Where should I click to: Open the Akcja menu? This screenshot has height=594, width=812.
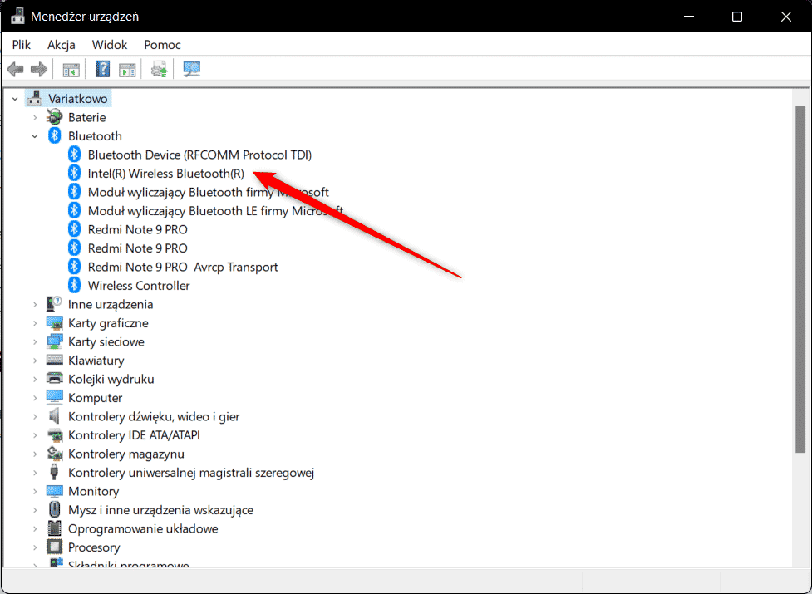pos(62,45)
